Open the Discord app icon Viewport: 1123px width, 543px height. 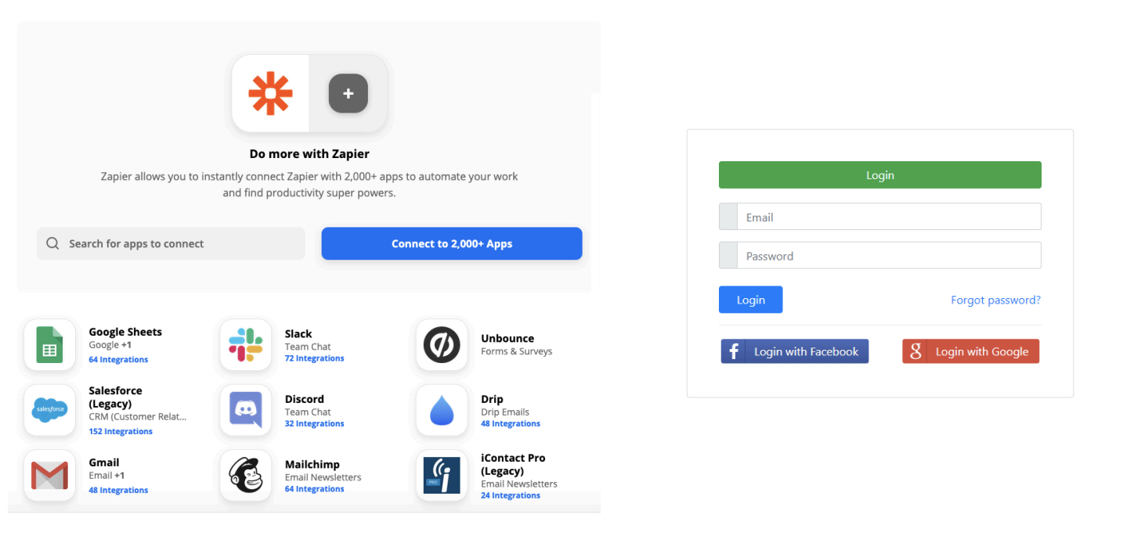point(246,410)
